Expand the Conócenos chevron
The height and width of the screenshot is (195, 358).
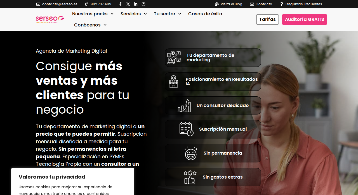click(105, 25)
